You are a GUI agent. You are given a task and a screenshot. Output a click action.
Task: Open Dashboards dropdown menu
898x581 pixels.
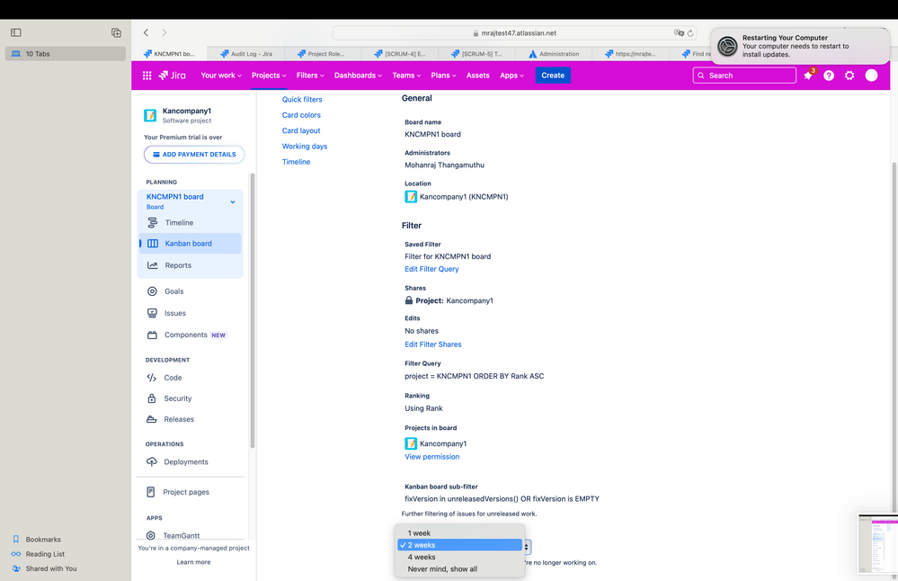pos(358,75)
